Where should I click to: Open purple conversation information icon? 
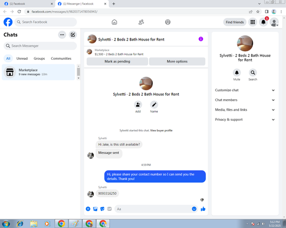[x=201, y=39]
